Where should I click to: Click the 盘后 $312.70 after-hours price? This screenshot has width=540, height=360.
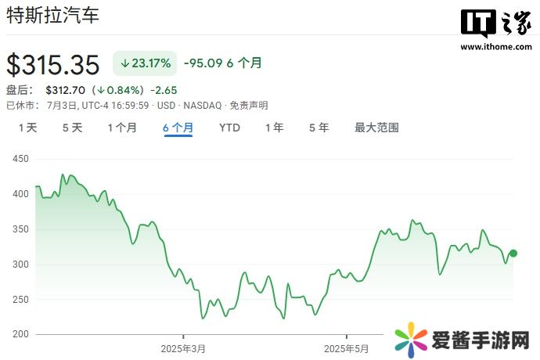coord(66,90)
